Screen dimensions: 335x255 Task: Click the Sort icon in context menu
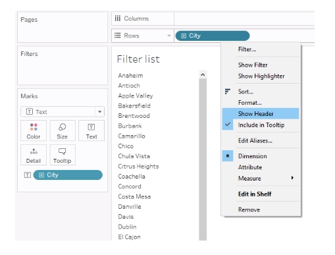coord(228,92)
